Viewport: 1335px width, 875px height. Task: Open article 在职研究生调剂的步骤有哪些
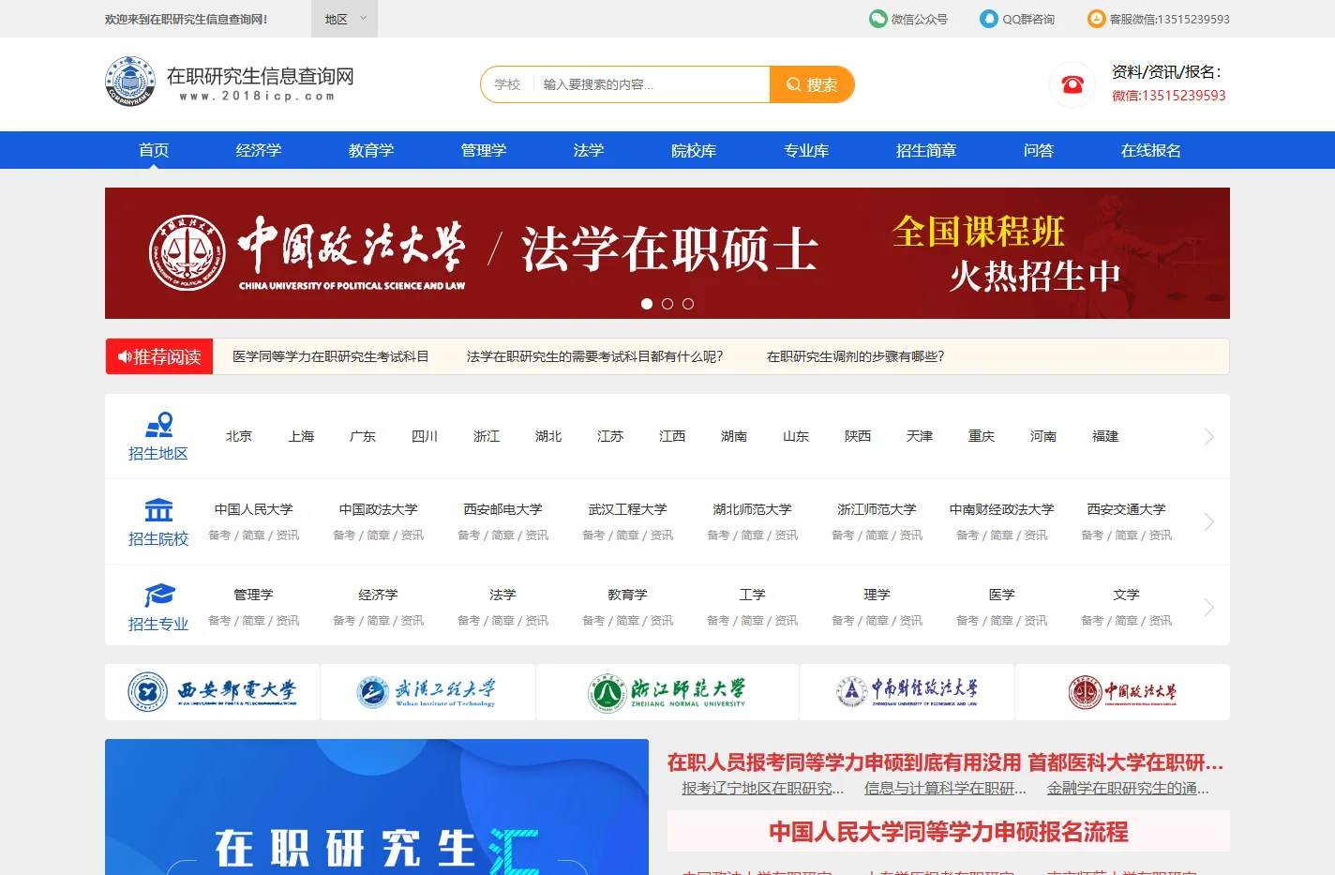click(x=856, y=356)
